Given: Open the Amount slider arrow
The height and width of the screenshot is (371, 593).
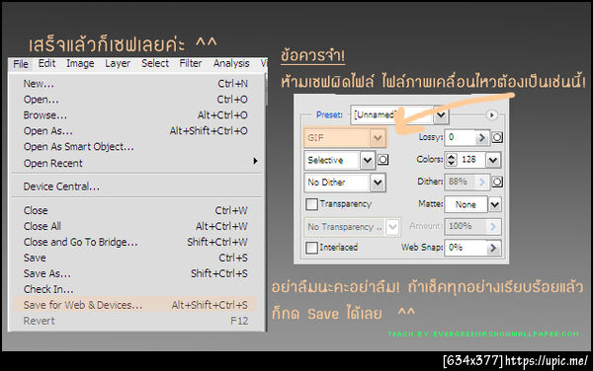Looking at the screenshot, I should point(493,227).
